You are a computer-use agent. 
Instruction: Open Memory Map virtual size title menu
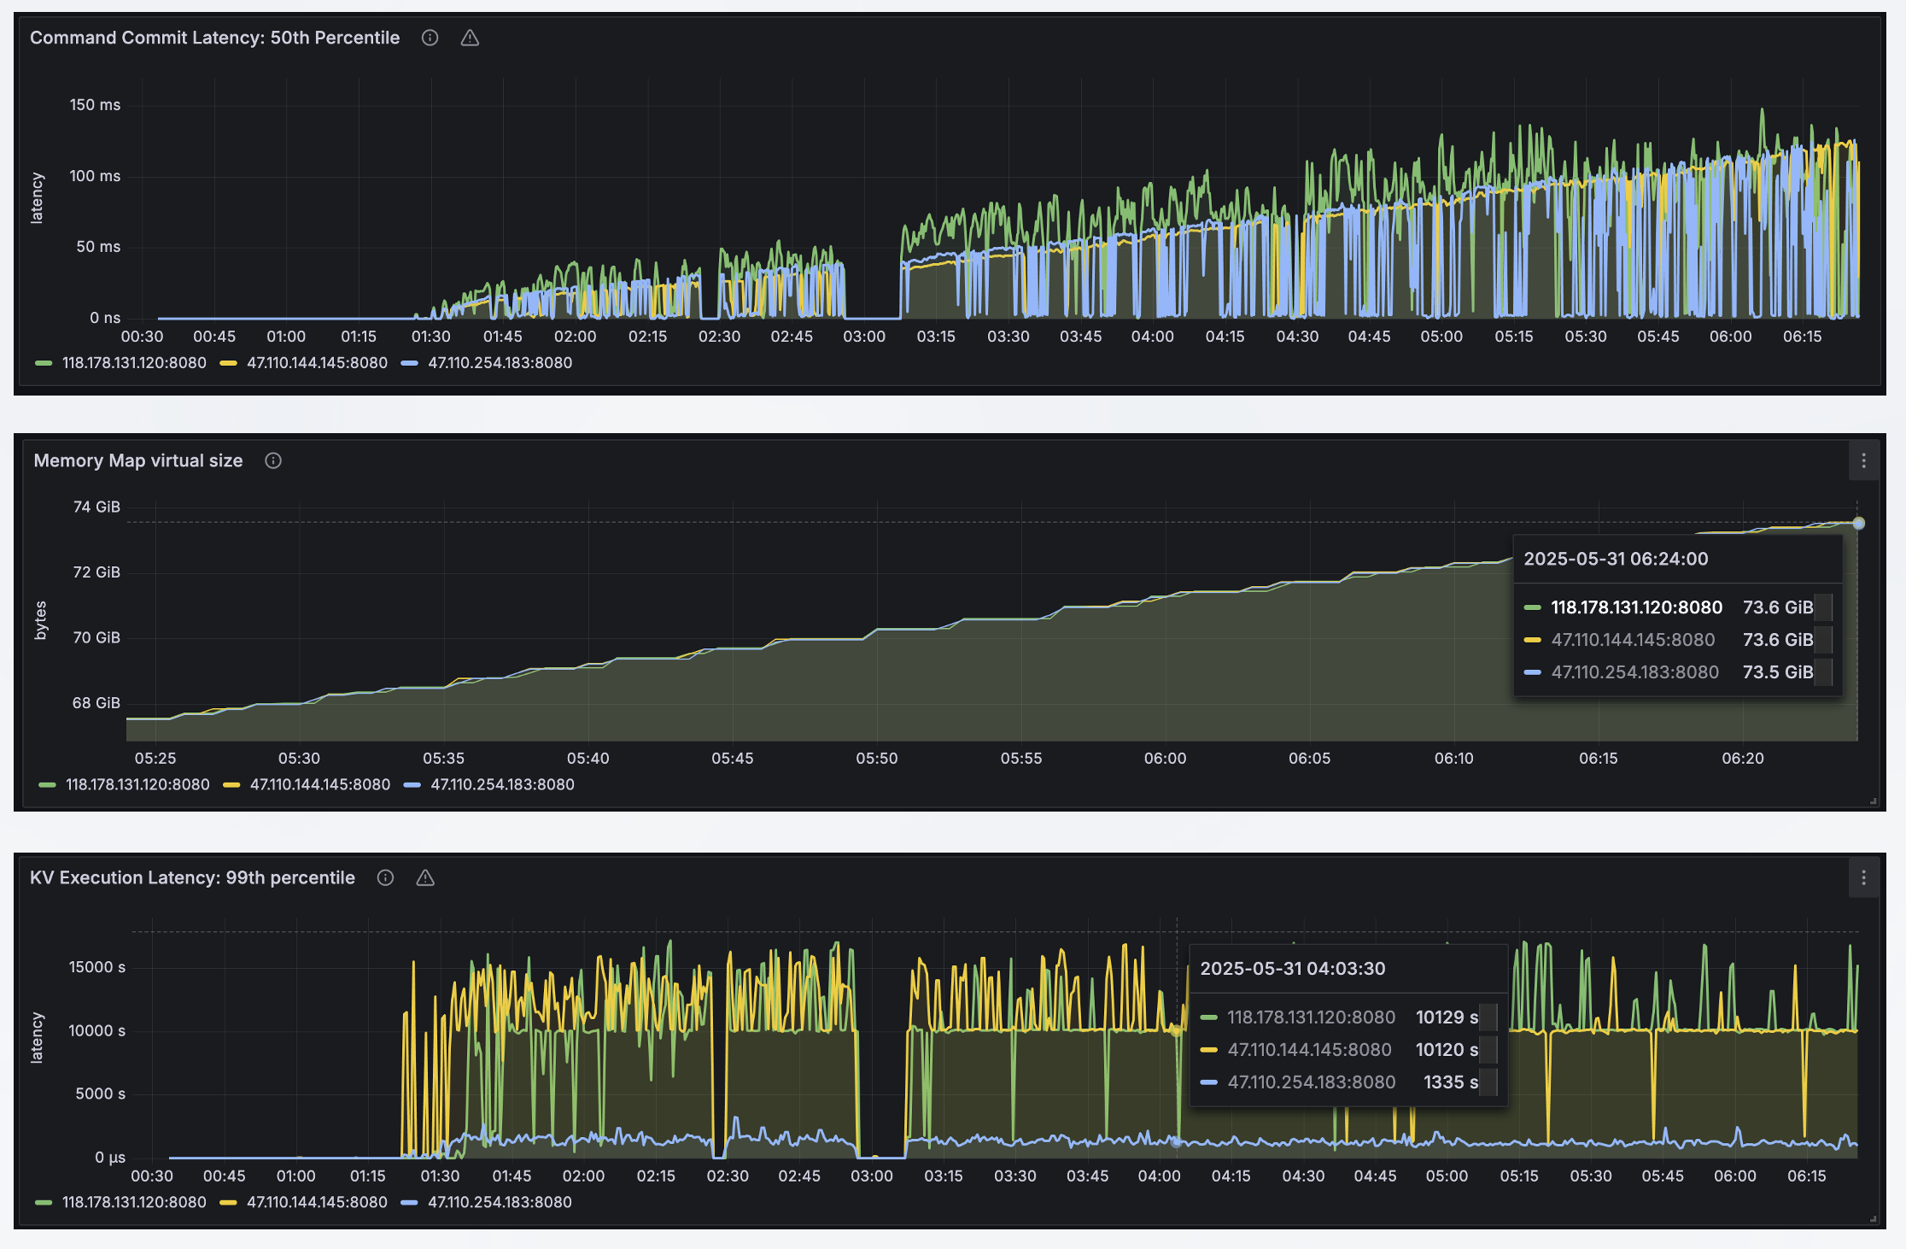138,460
